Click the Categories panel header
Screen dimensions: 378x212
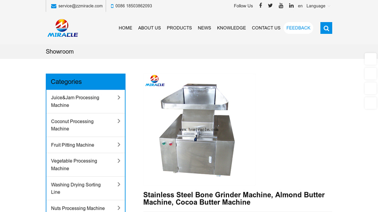coord(86,82)
